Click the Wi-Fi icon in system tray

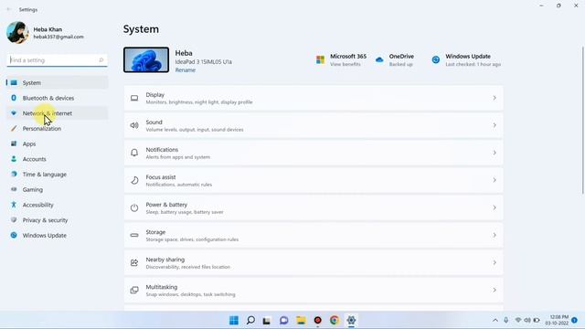click(518, 320)
